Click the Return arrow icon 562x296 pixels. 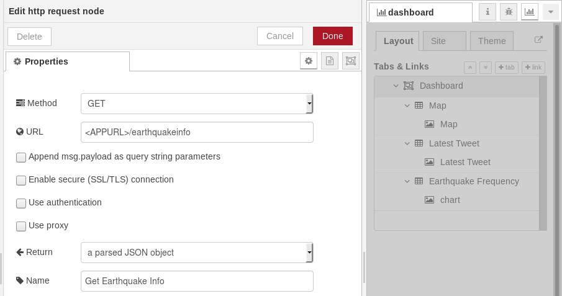tap(20, 253)
